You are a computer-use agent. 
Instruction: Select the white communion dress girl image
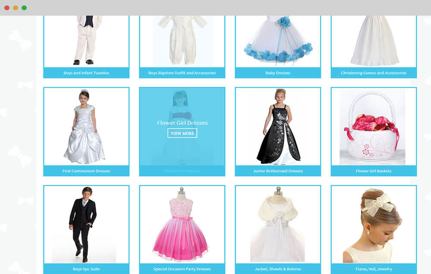click(86, 127)
